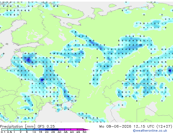Click the legend swatch between 0.1 and 0.5
The height and width of the screenshot is (133, 173).
pos(5,129)
